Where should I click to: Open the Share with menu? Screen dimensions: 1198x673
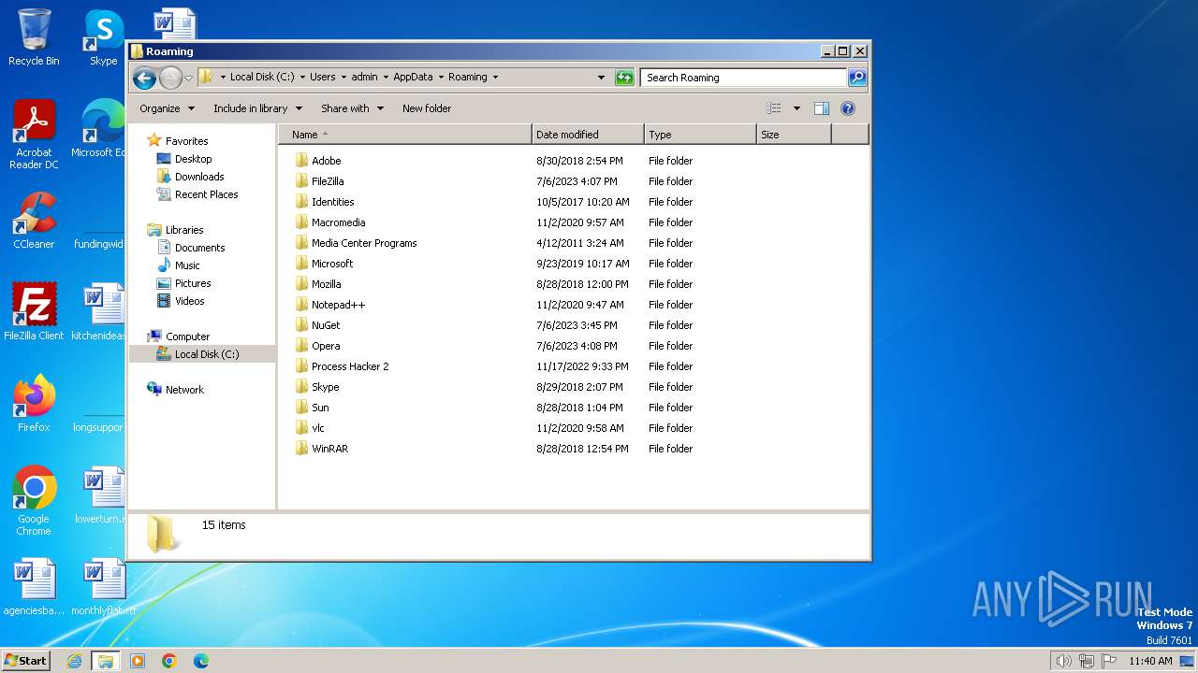point(352,108)
